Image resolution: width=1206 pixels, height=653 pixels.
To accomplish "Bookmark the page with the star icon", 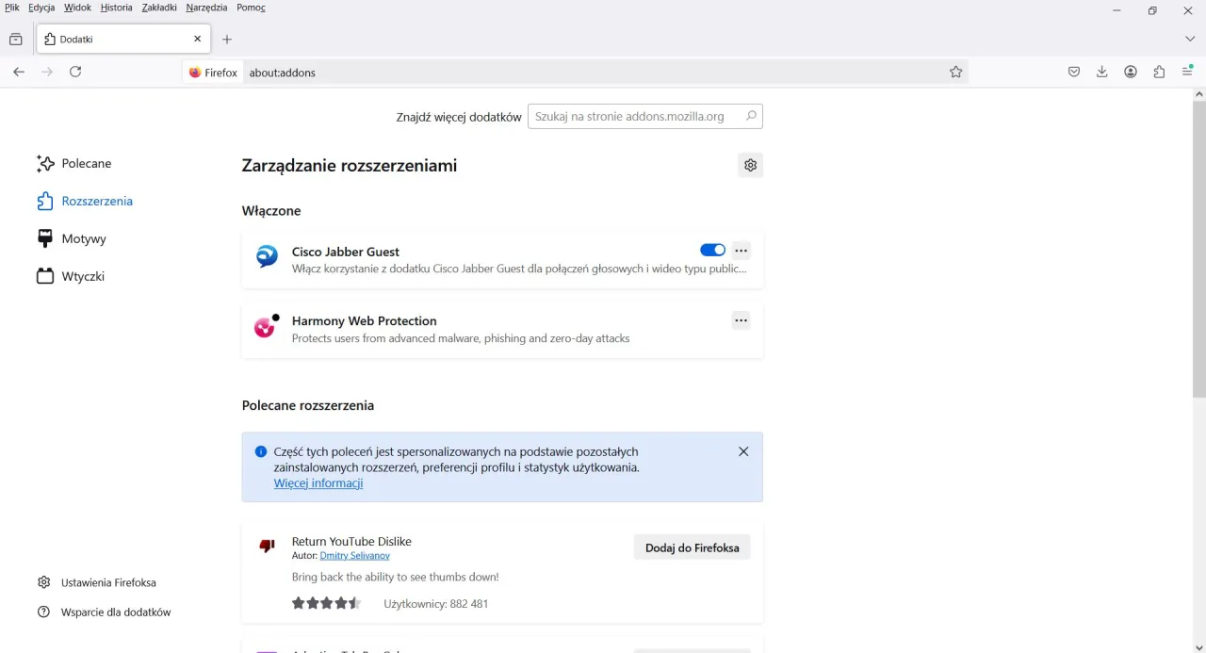I will (x=955, y=71).
